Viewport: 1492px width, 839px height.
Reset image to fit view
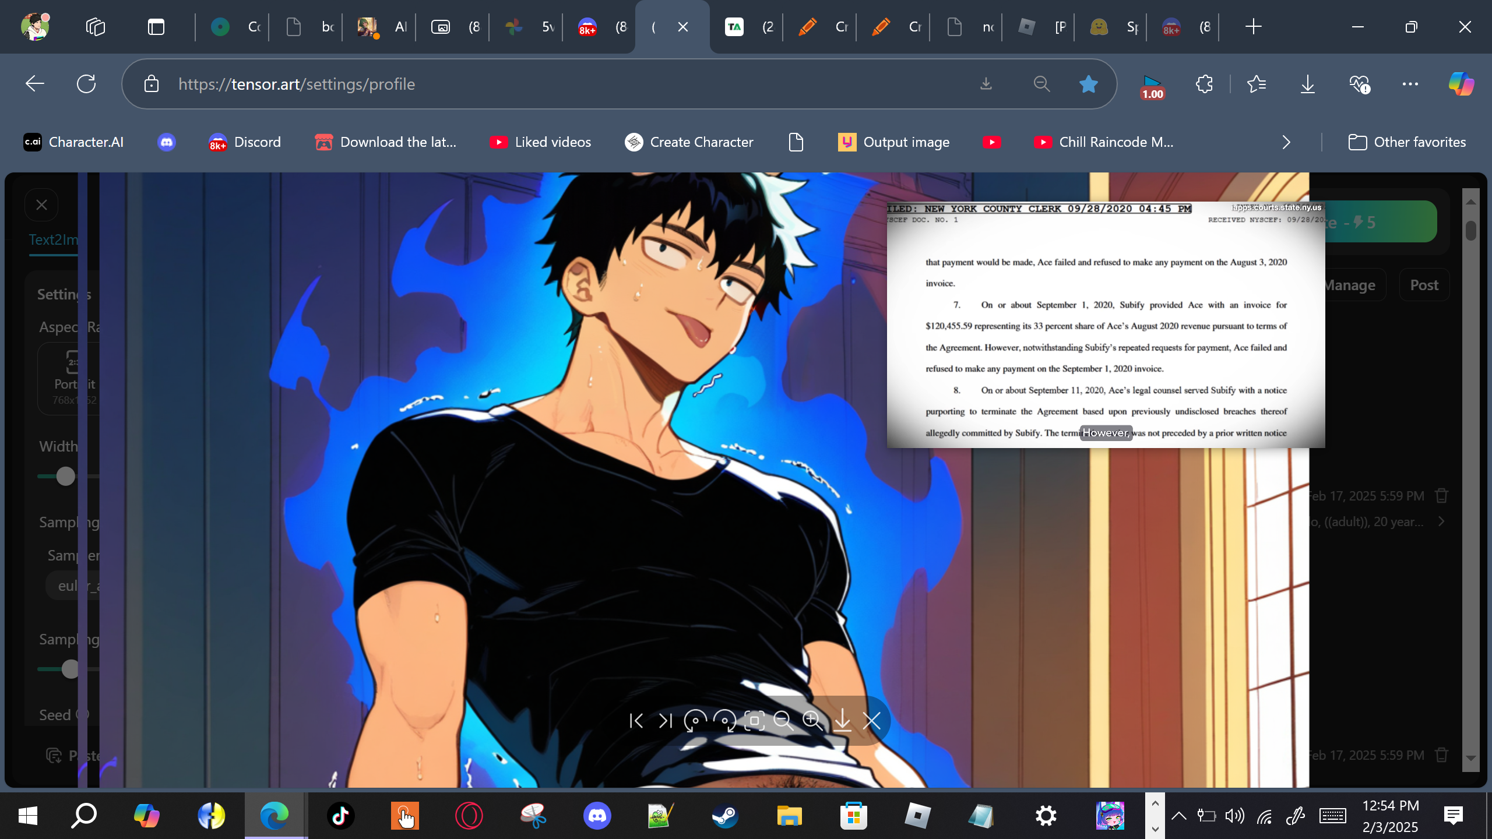pos(754,721)
